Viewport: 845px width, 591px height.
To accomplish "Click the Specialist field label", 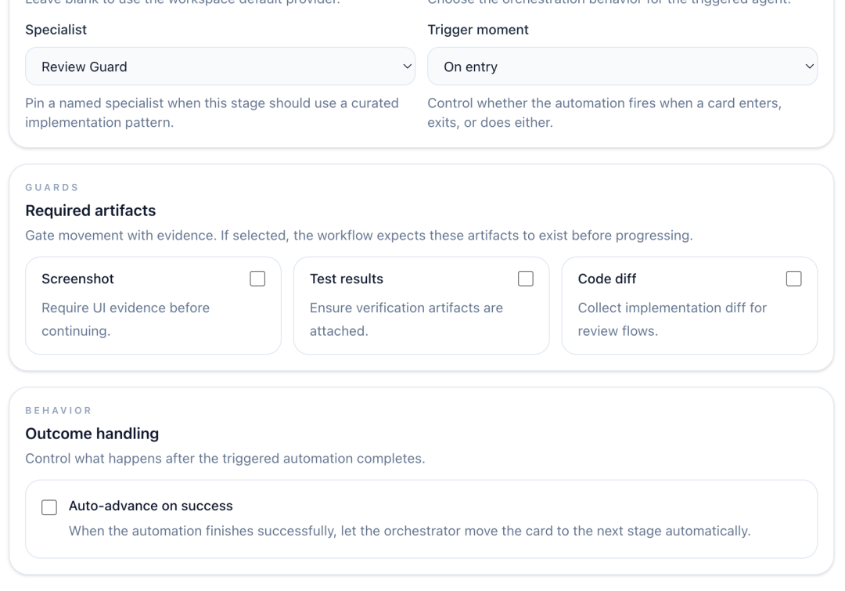I will click(56, 30).
